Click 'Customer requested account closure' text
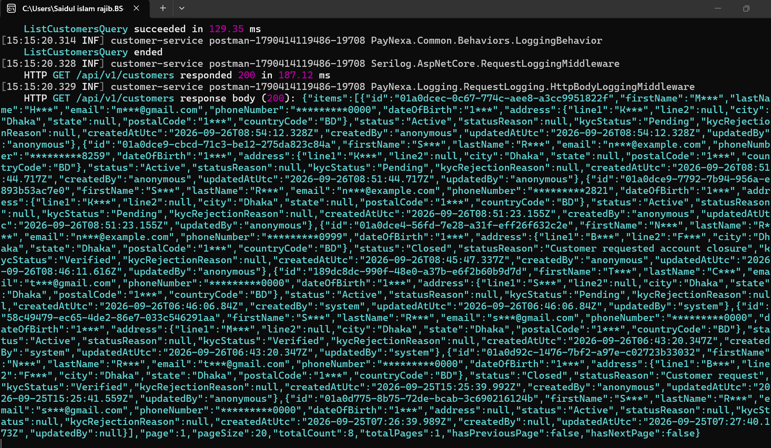The height and width of the screenshot is (448, 771). click(649, 248)
